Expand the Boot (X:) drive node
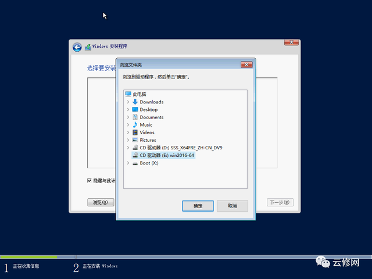The image size is (372, 279). coord(128,163)
